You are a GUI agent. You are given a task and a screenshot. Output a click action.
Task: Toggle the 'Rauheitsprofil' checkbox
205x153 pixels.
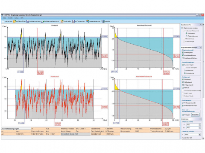[183, 82]
